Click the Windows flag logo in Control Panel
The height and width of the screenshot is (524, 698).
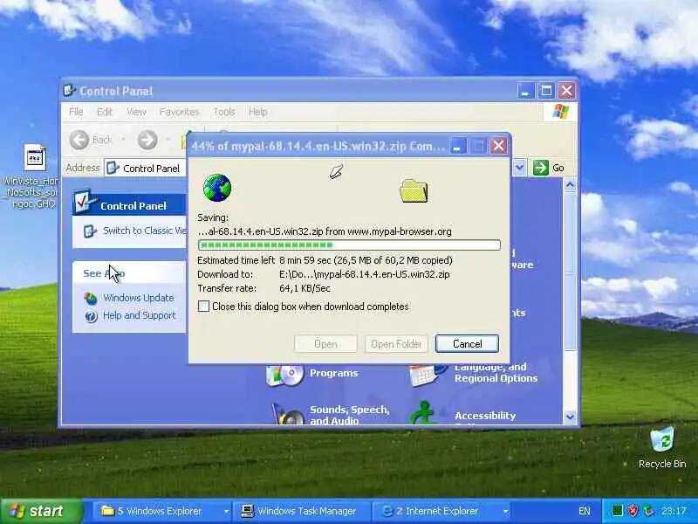pyautogui.click(x=560, y=112)
